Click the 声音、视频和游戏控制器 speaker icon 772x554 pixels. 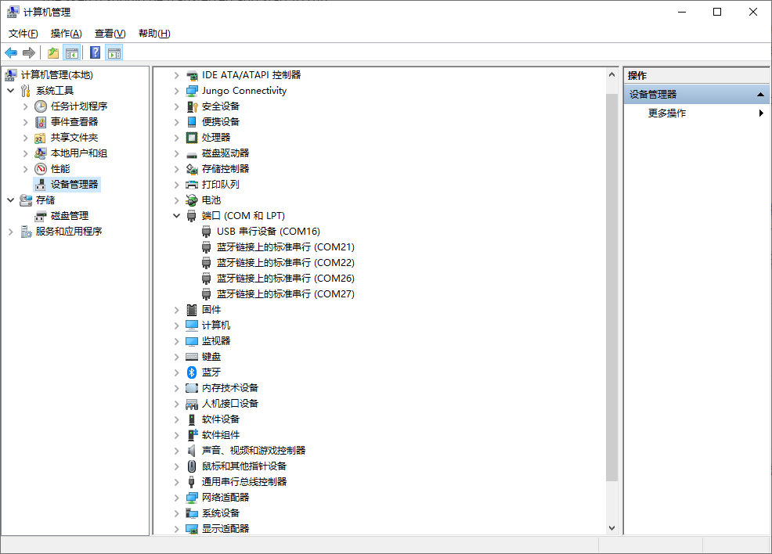(x=192, y=451)
